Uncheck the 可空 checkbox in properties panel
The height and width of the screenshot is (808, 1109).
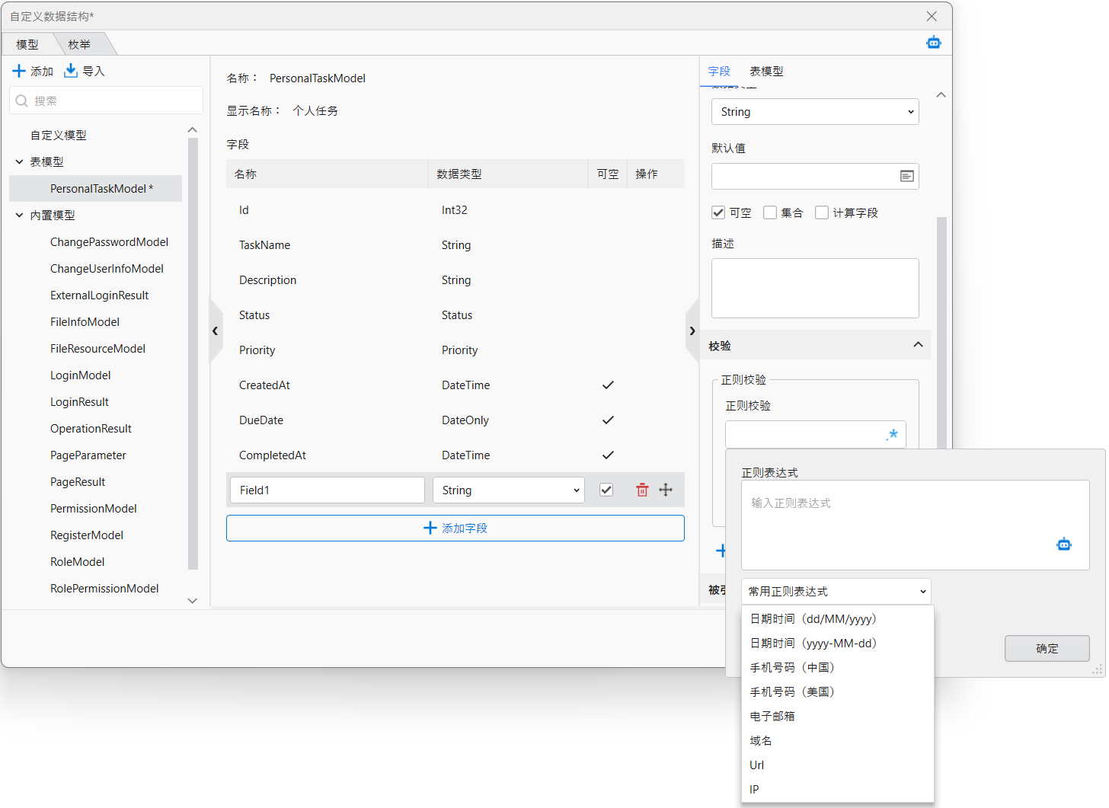click(x=718, y=212)
